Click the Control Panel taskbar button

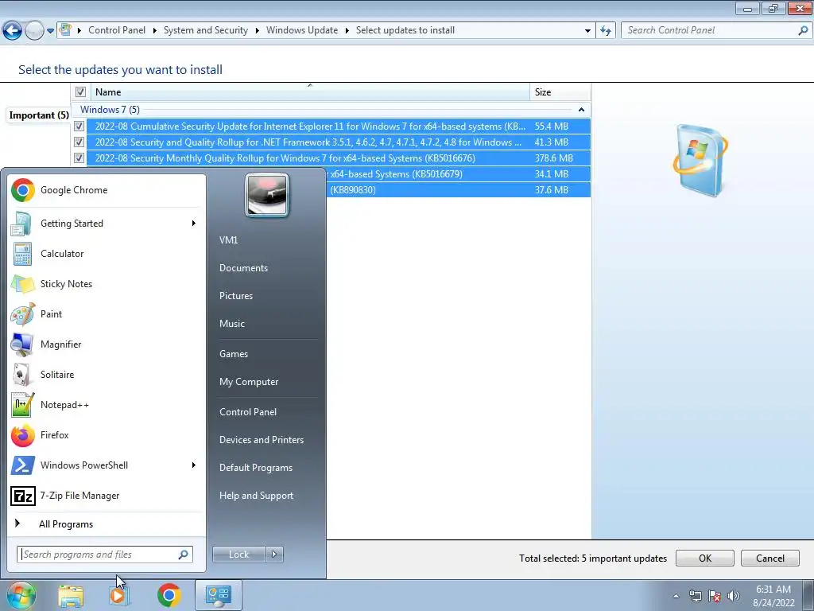click(218, 595)
